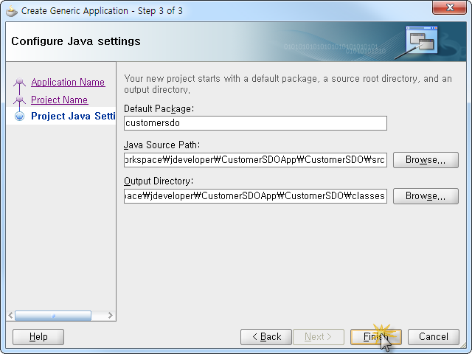Focus the Default Package field
The image size is (472, 354).
coord(255,123)
